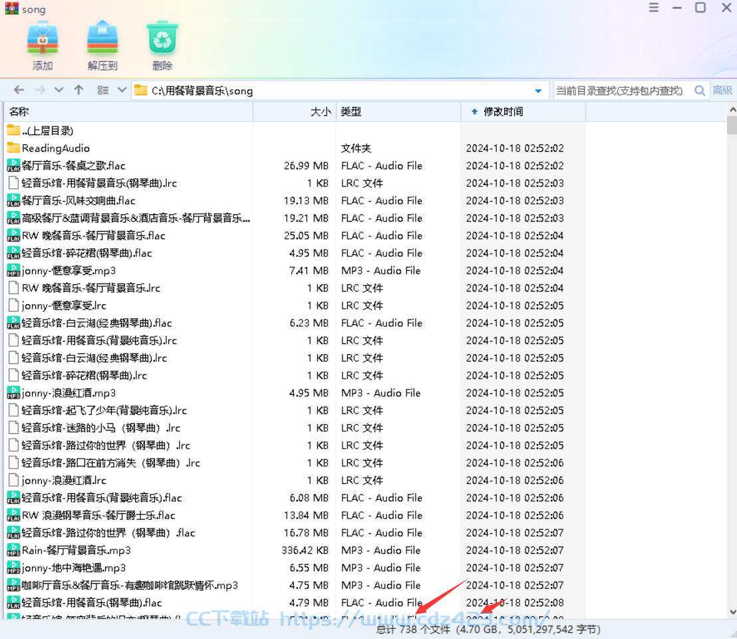The width and height of the screenshot is (737, 639).
Task: Select 轻音乐馆-白云湖(经典钢琴曲).flac icon
Action: pos(13,323)
